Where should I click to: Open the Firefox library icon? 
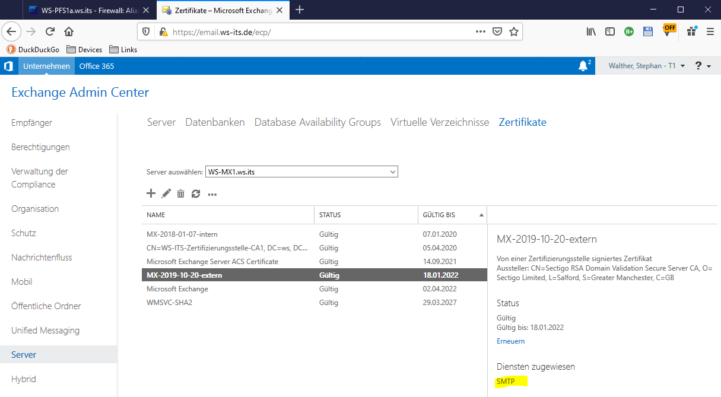591,31
